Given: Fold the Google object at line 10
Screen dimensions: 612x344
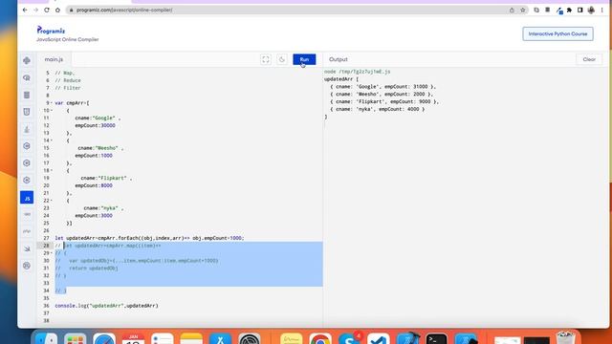Looking at the screenshot, I should point(52,111).
